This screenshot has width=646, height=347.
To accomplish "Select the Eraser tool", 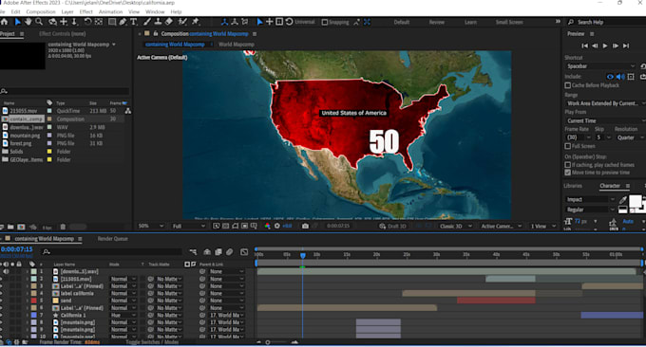I will click(x=169, y=22).
